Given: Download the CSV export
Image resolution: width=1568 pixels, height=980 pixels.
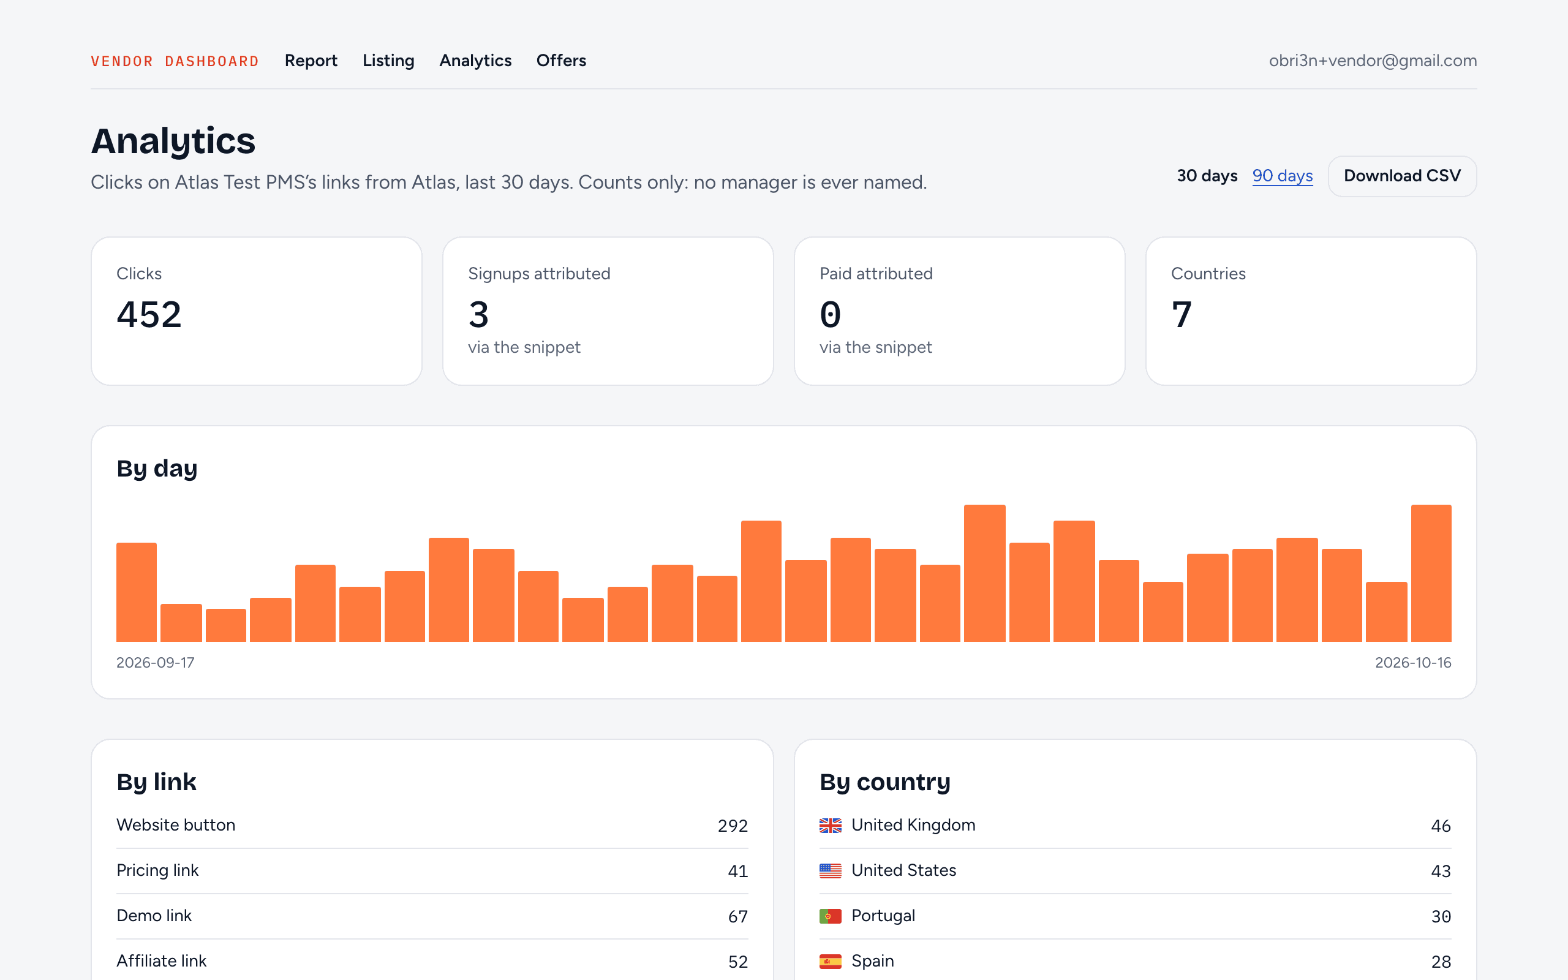Looking at the screenshot, I should click(x=1402, y=176).
